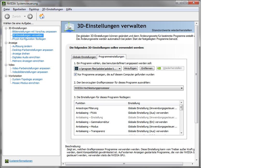This screenshot has height=168, width=265.
Task: Open the Home icon in toolbar
Action: click(x=42, y=16)
